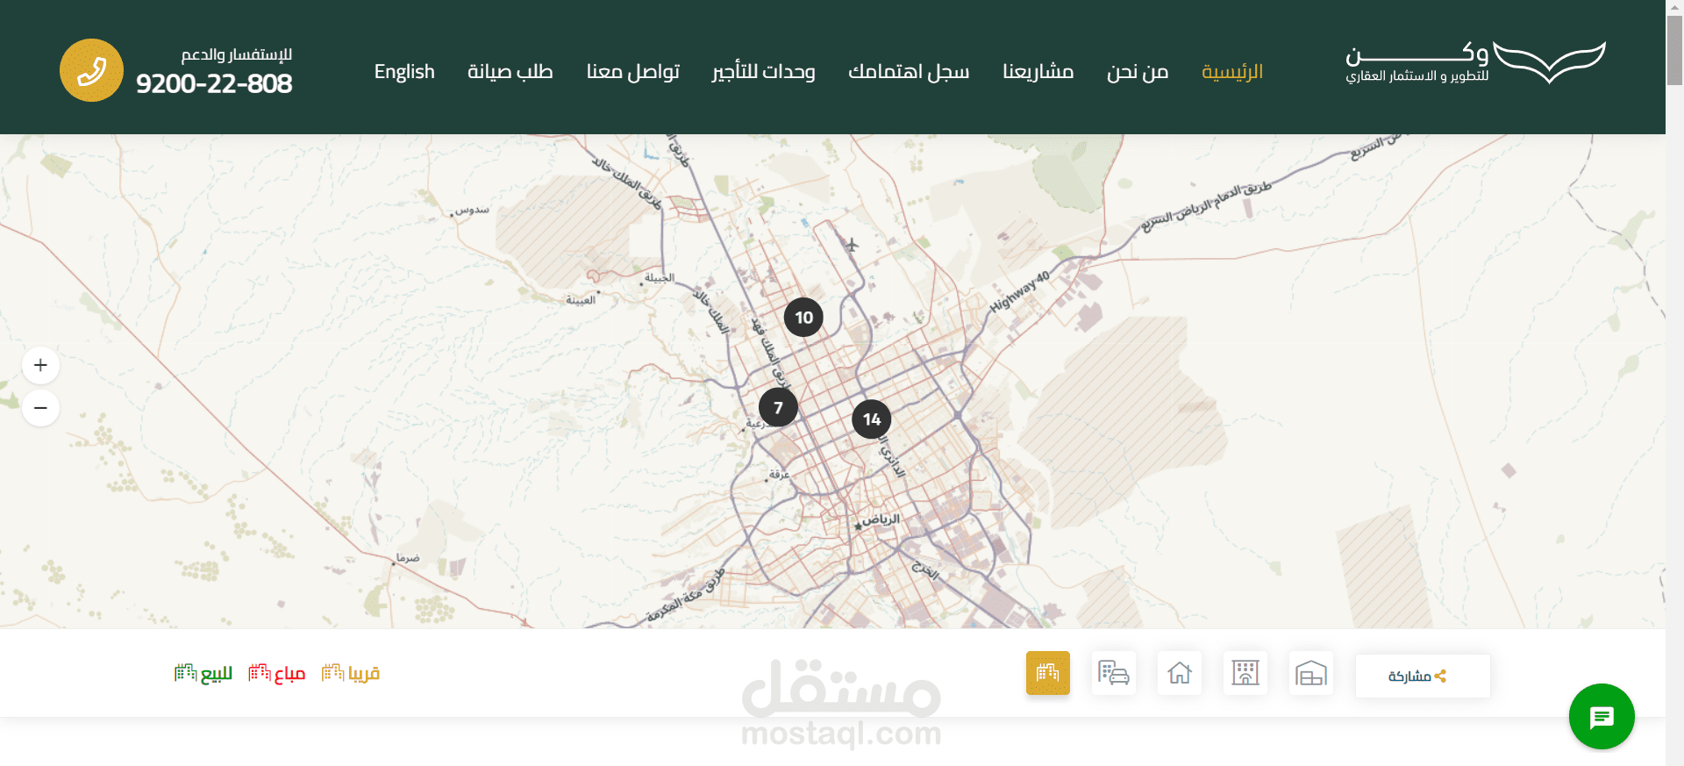Open طلب صيانة maintenance request page
The width and height of the screenshot is (1684, 766).
510,71
